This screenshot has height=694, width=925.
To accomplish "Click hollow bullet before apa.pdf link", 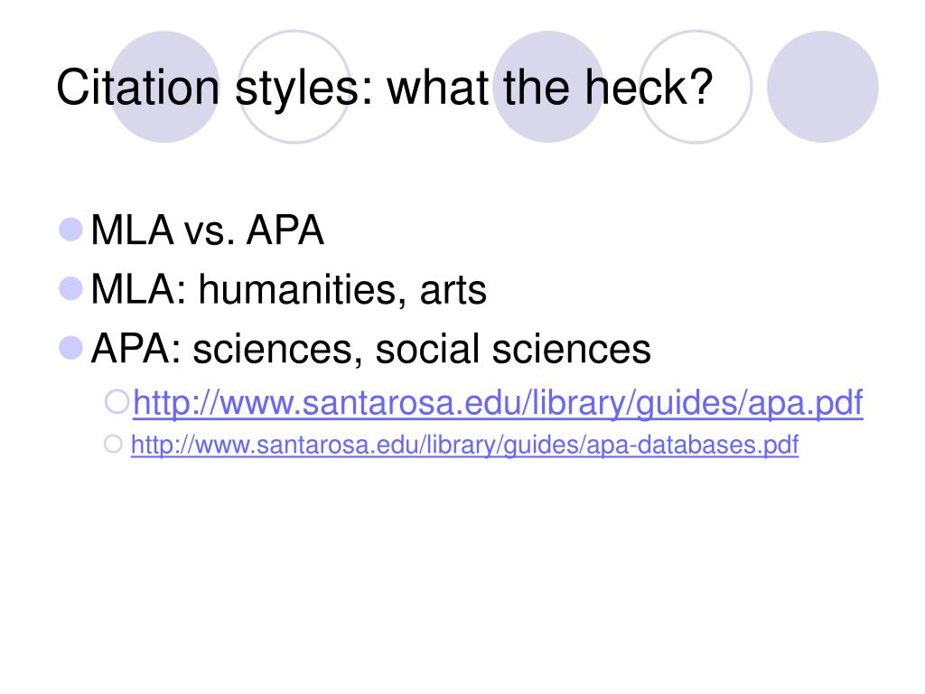I will pyautogui.click(x=117, y=402).
